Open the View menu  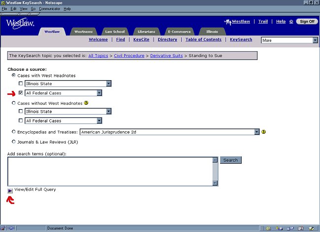pos(24,9)
